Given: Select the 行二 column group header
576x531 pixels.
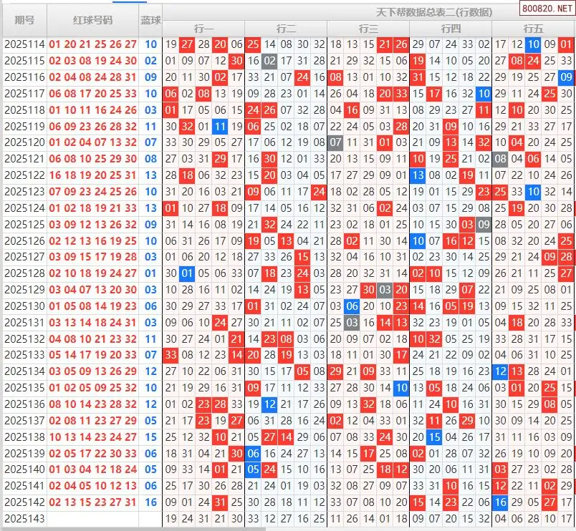Looking at the screenshot, I should [286, 29].
